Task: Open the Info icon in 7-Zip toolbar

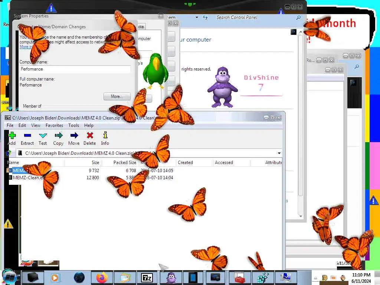Action: 105,138
